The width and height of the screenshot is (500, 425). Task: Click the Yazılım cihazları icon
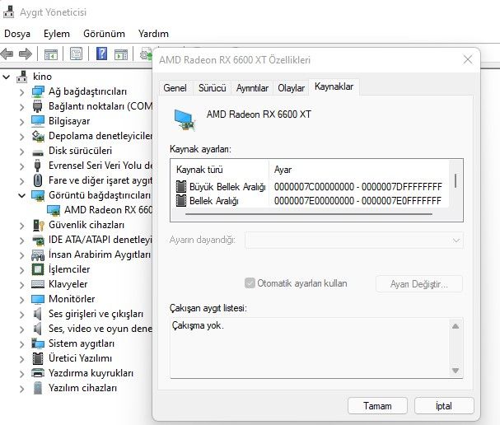tap(38, 388)
